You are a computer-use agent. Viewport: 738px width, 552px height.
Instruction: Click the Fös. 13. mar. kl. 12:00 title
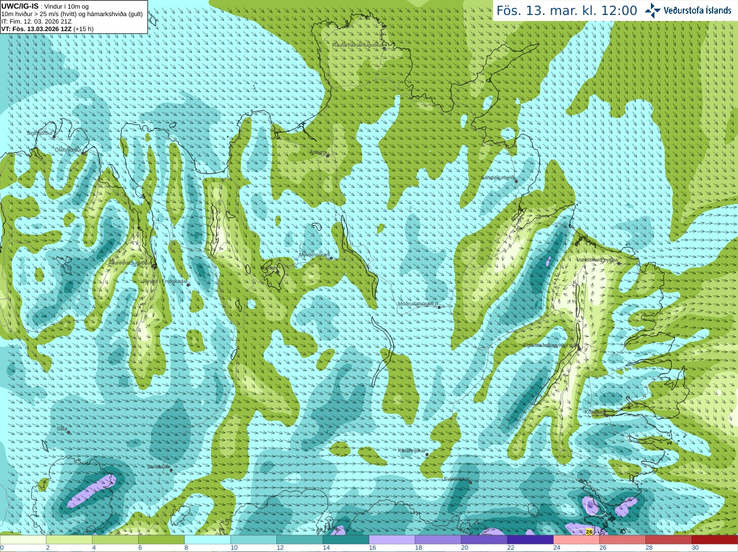click(567, 11)
